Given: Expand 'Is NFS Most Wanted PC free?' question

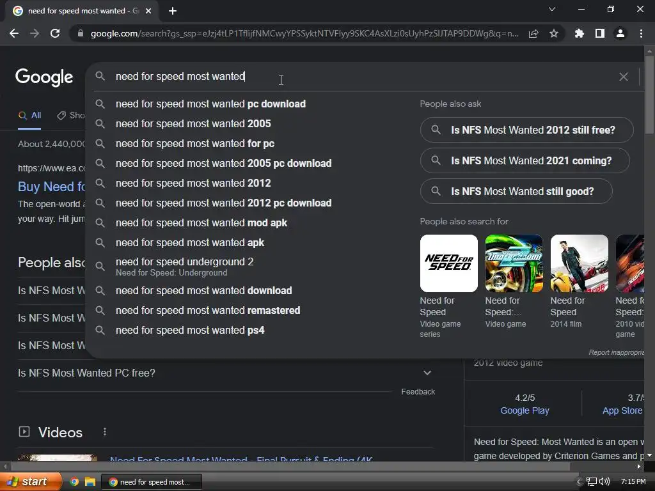Looking at the screenshot, I should (x=225, y=373).
